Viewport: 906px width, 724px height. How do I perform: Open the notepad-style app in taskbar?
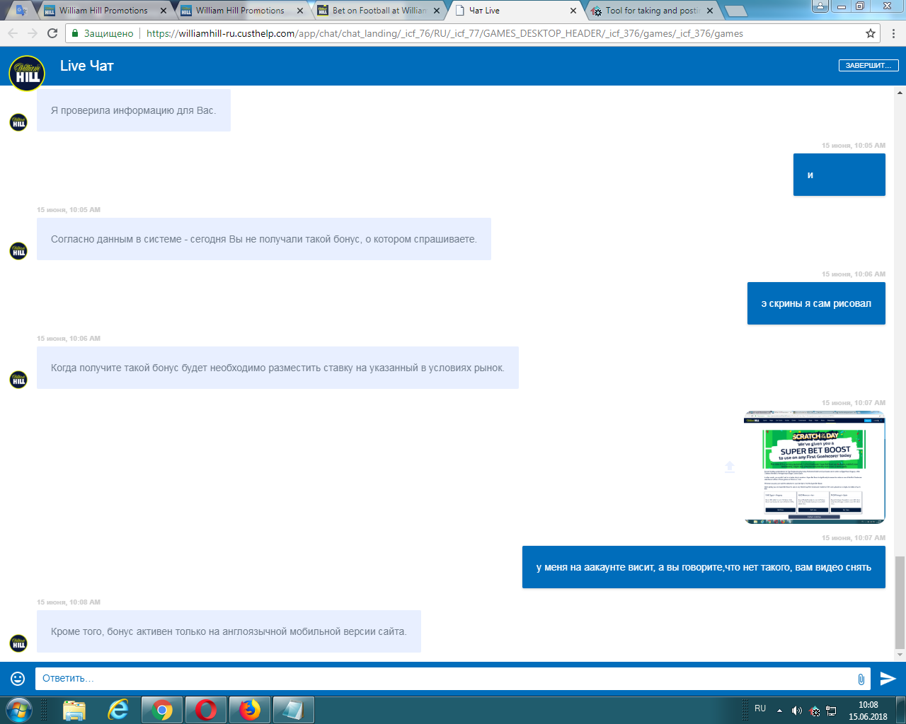[294, 710]
